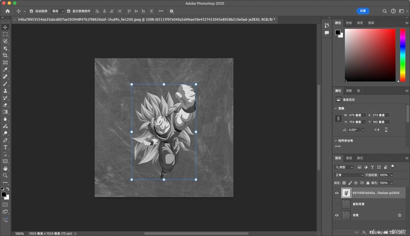Click the flip horizontal icon in Properties
The image size is (410, 236).
click(x=377, y=130)
